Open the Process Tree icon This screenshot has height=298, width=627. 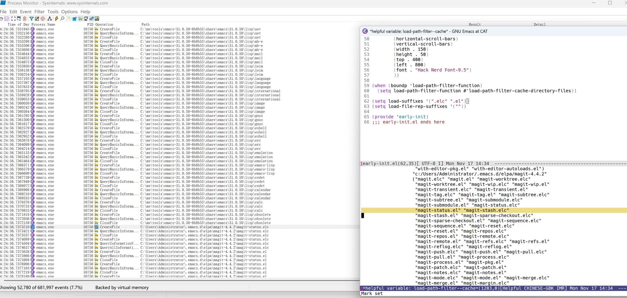[50, 19]
